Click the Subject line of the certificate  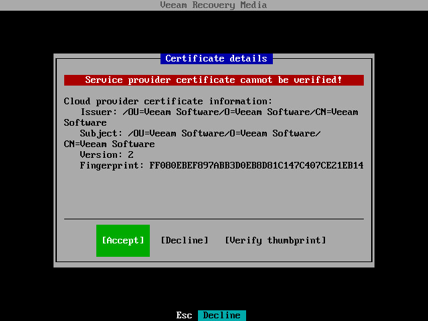pos(192,138)
